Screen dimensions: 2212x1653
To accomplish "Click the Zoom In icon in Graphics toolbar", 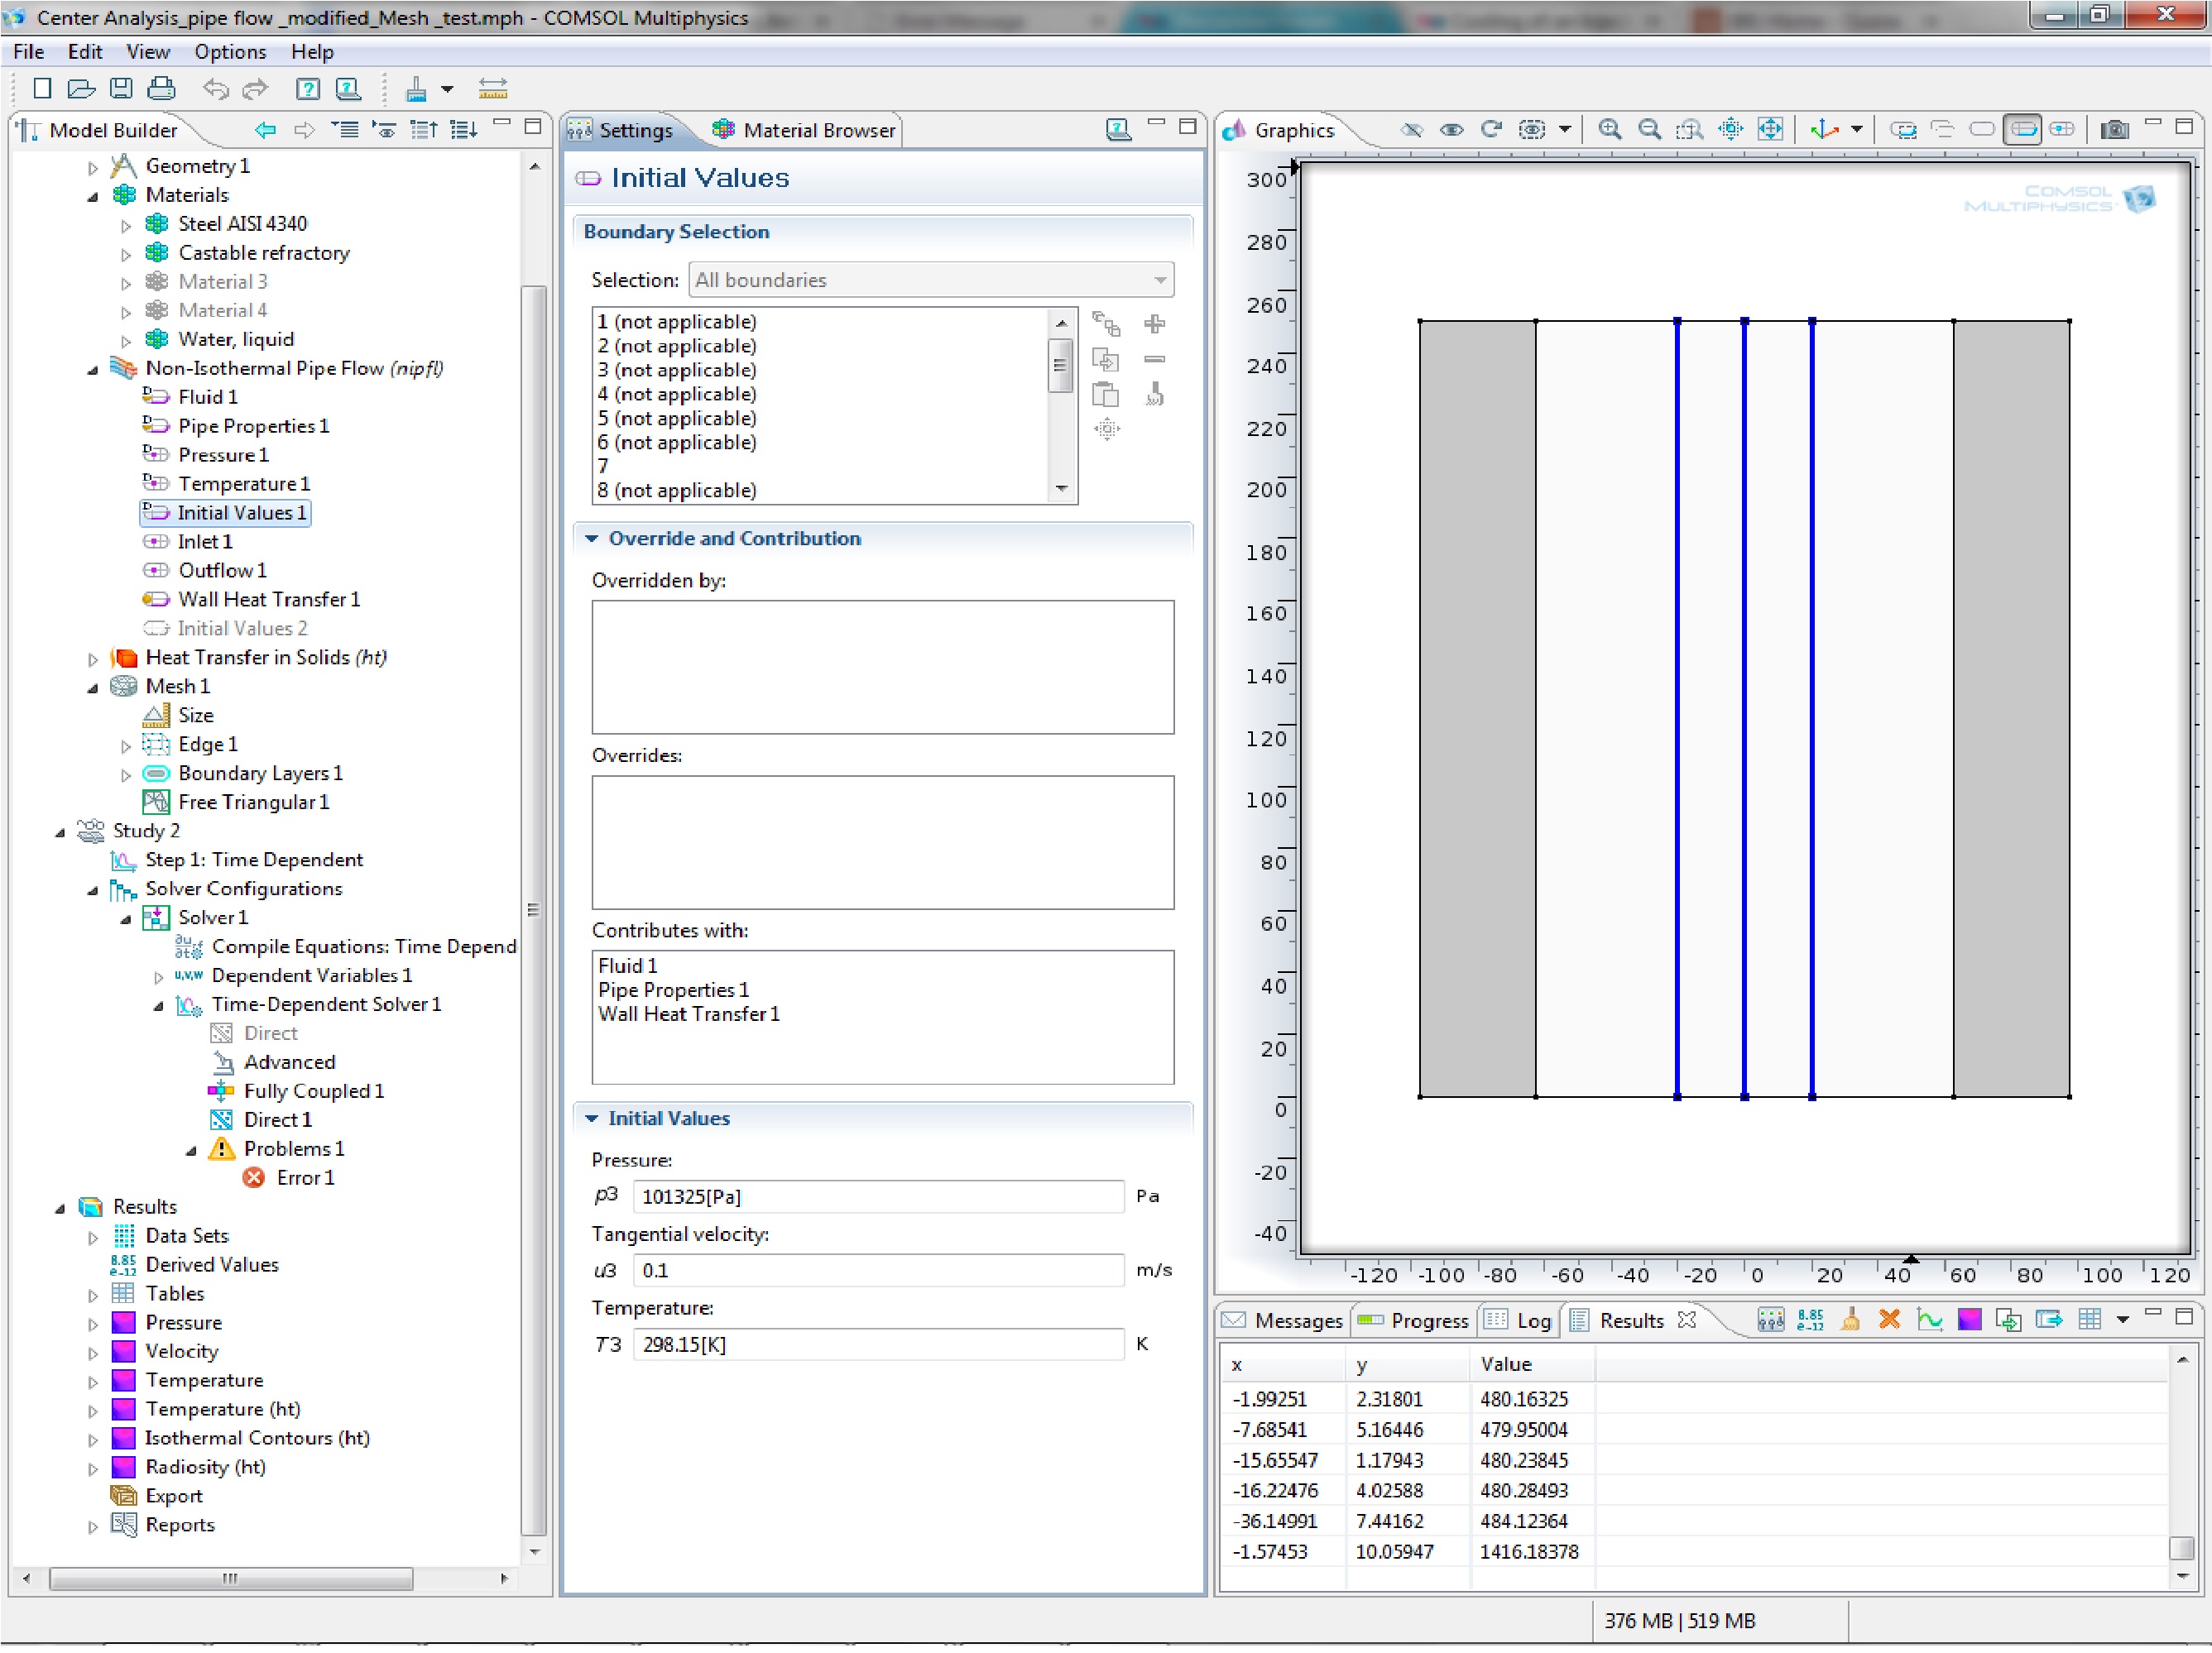I will (1609, 129).
